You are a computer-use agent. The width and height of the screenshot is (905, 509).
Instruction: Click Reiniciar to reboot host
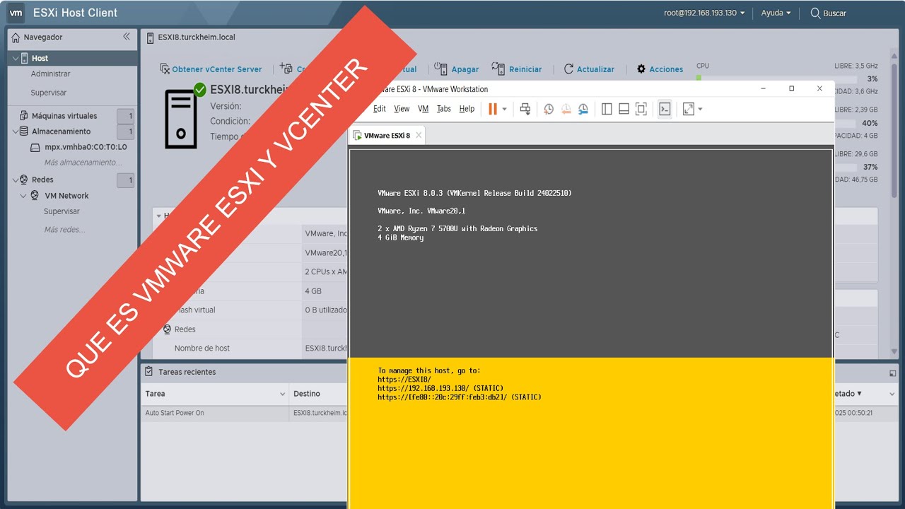518,69
